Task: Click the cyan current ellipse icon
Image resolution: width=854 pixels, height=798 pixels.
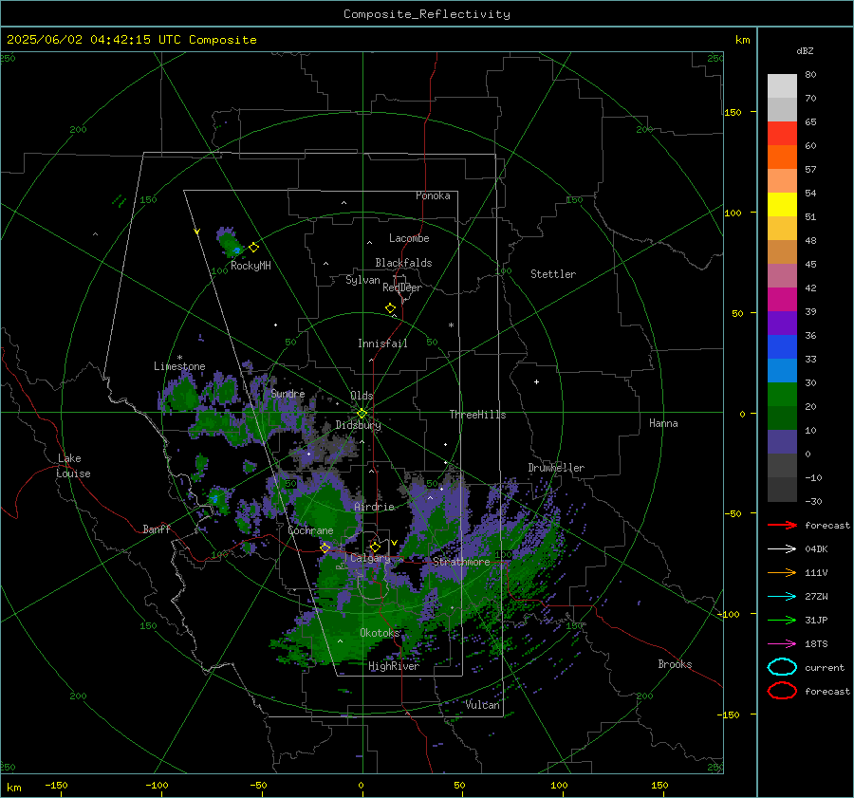Action: coord(782,667)
